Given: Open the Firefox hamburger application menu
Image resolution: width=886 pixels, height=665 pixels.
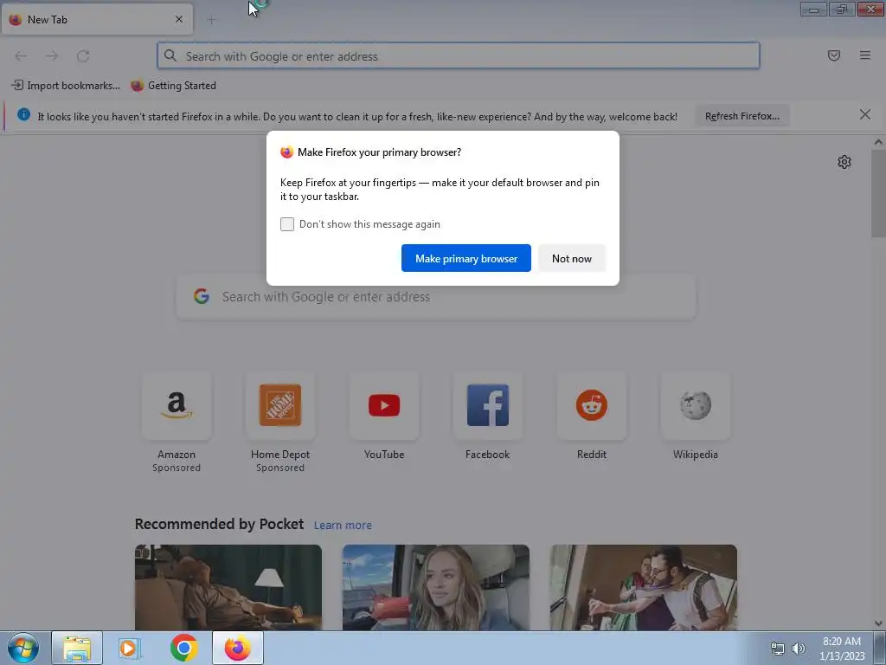Looking at the screenshot, I should (x=865, y=55).
